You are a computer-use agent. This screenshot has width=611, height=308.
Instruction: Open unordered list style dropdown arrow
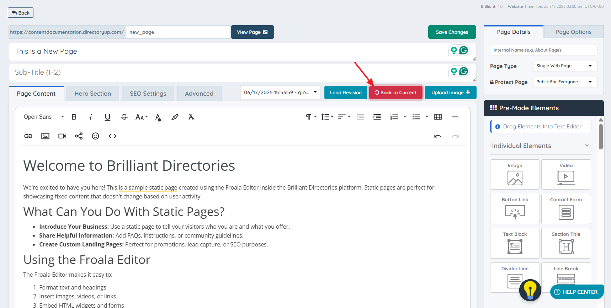pyautogui.click(x=427, y=117)
